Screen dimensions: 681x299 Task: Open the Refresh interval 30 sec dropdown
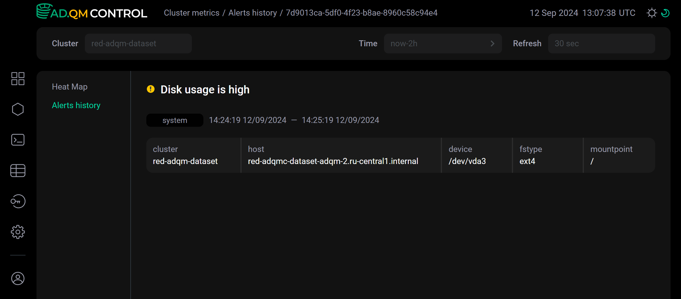pos(601,43)
